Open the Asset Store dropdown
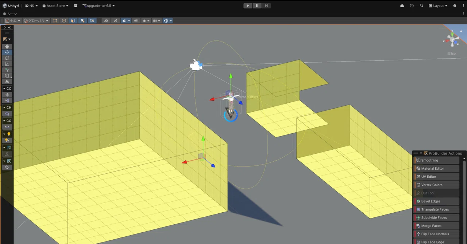 (55, 6)
